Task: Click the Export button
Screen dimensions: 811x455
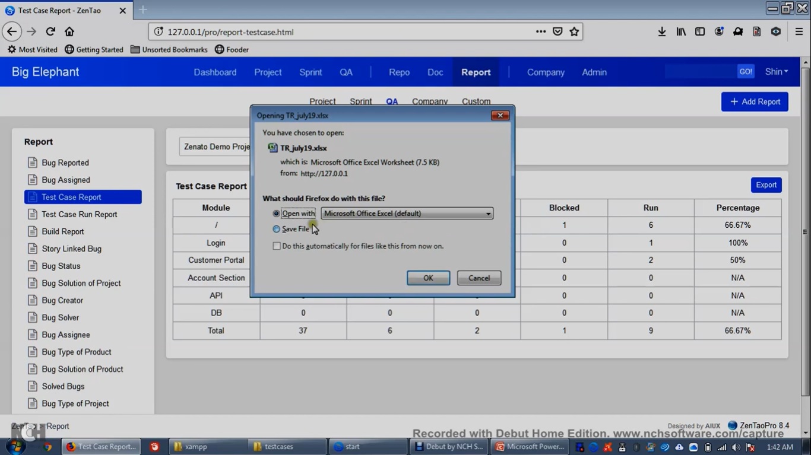Action: [766, 185]
